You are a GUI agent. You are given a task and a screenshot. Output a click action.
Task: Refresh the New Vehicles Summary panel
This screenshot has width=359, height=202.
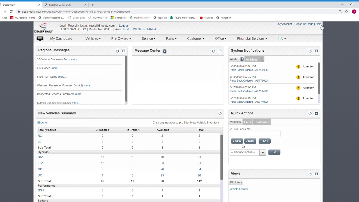point(220,114)
